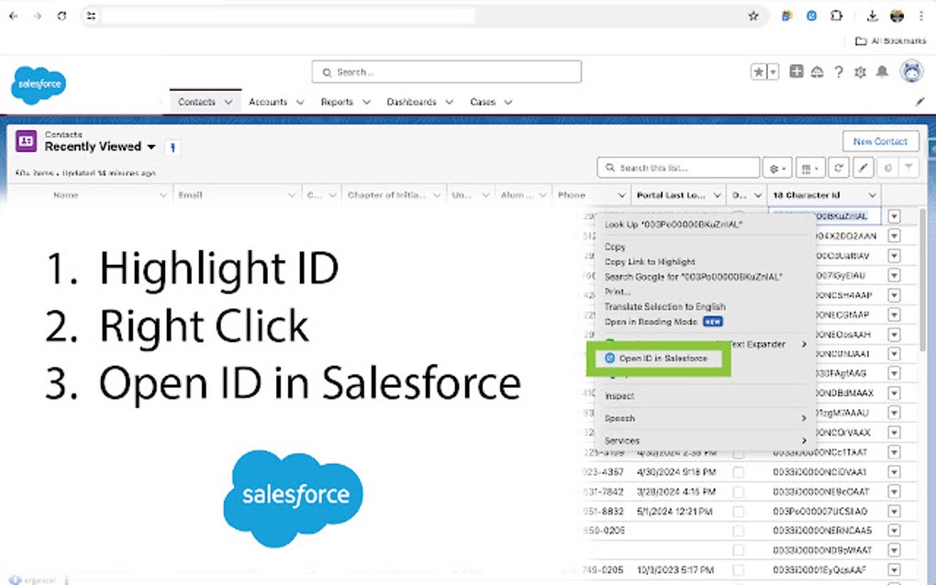This screenshot has width=936, height=585.
Task: Expand the favorites list arrow
Action: pyautogui.click(x=773, y=72)
